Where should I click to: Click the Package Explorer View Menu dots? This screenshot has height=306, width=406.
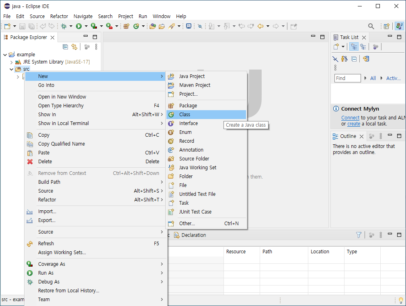[x=96, y=47]
